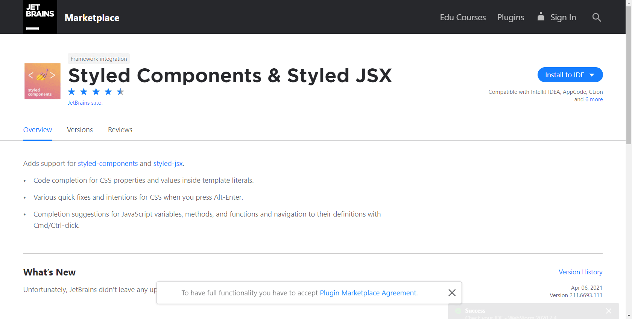This screenshot has width=632, height=319.
Task: Open the Plugin Marketplace Agreement link
Action: click(368, 293)
